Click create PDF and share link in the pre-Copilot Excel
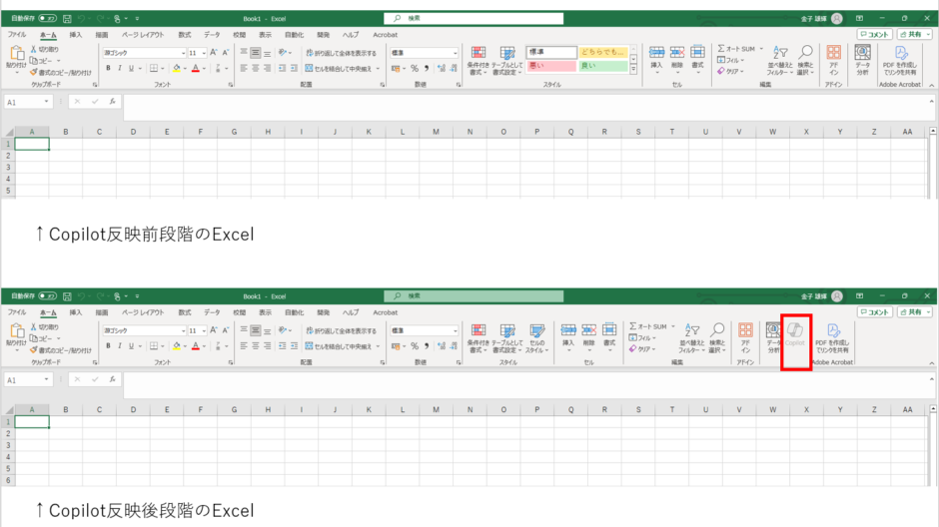Image resolution: width=939 pixels, height=527 pixels. (x=900, y=61)
